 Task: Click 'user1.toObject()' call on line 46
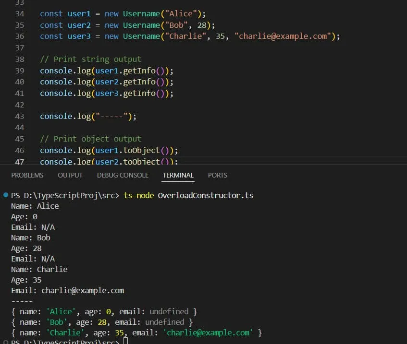coord(132,150)
